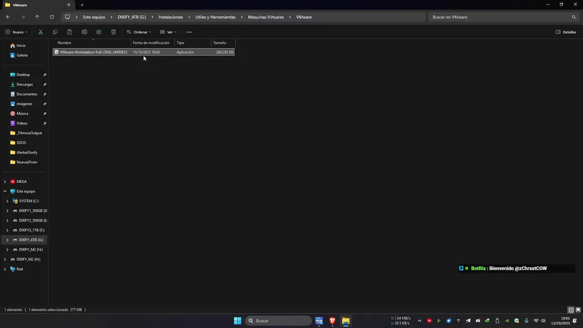The image size is (583, 328).
Task: Go back with the left arrow
Action: pyautogui.click(x=8, y=17)
